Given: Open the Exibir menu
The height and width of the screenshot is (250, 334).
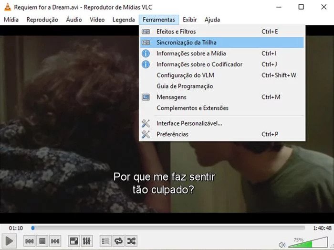Looking at the screenshot, I should tap(189, 20).
